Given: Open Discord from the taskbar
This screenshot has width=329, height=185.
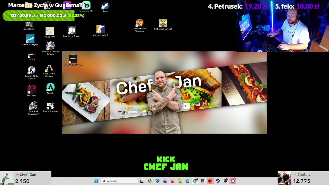Looking at the screenshot, I should tap(233, 181).
